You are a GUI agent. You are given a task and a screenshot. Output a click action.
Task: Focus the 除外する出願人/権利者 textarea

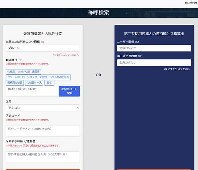click(x=43, y=156)
